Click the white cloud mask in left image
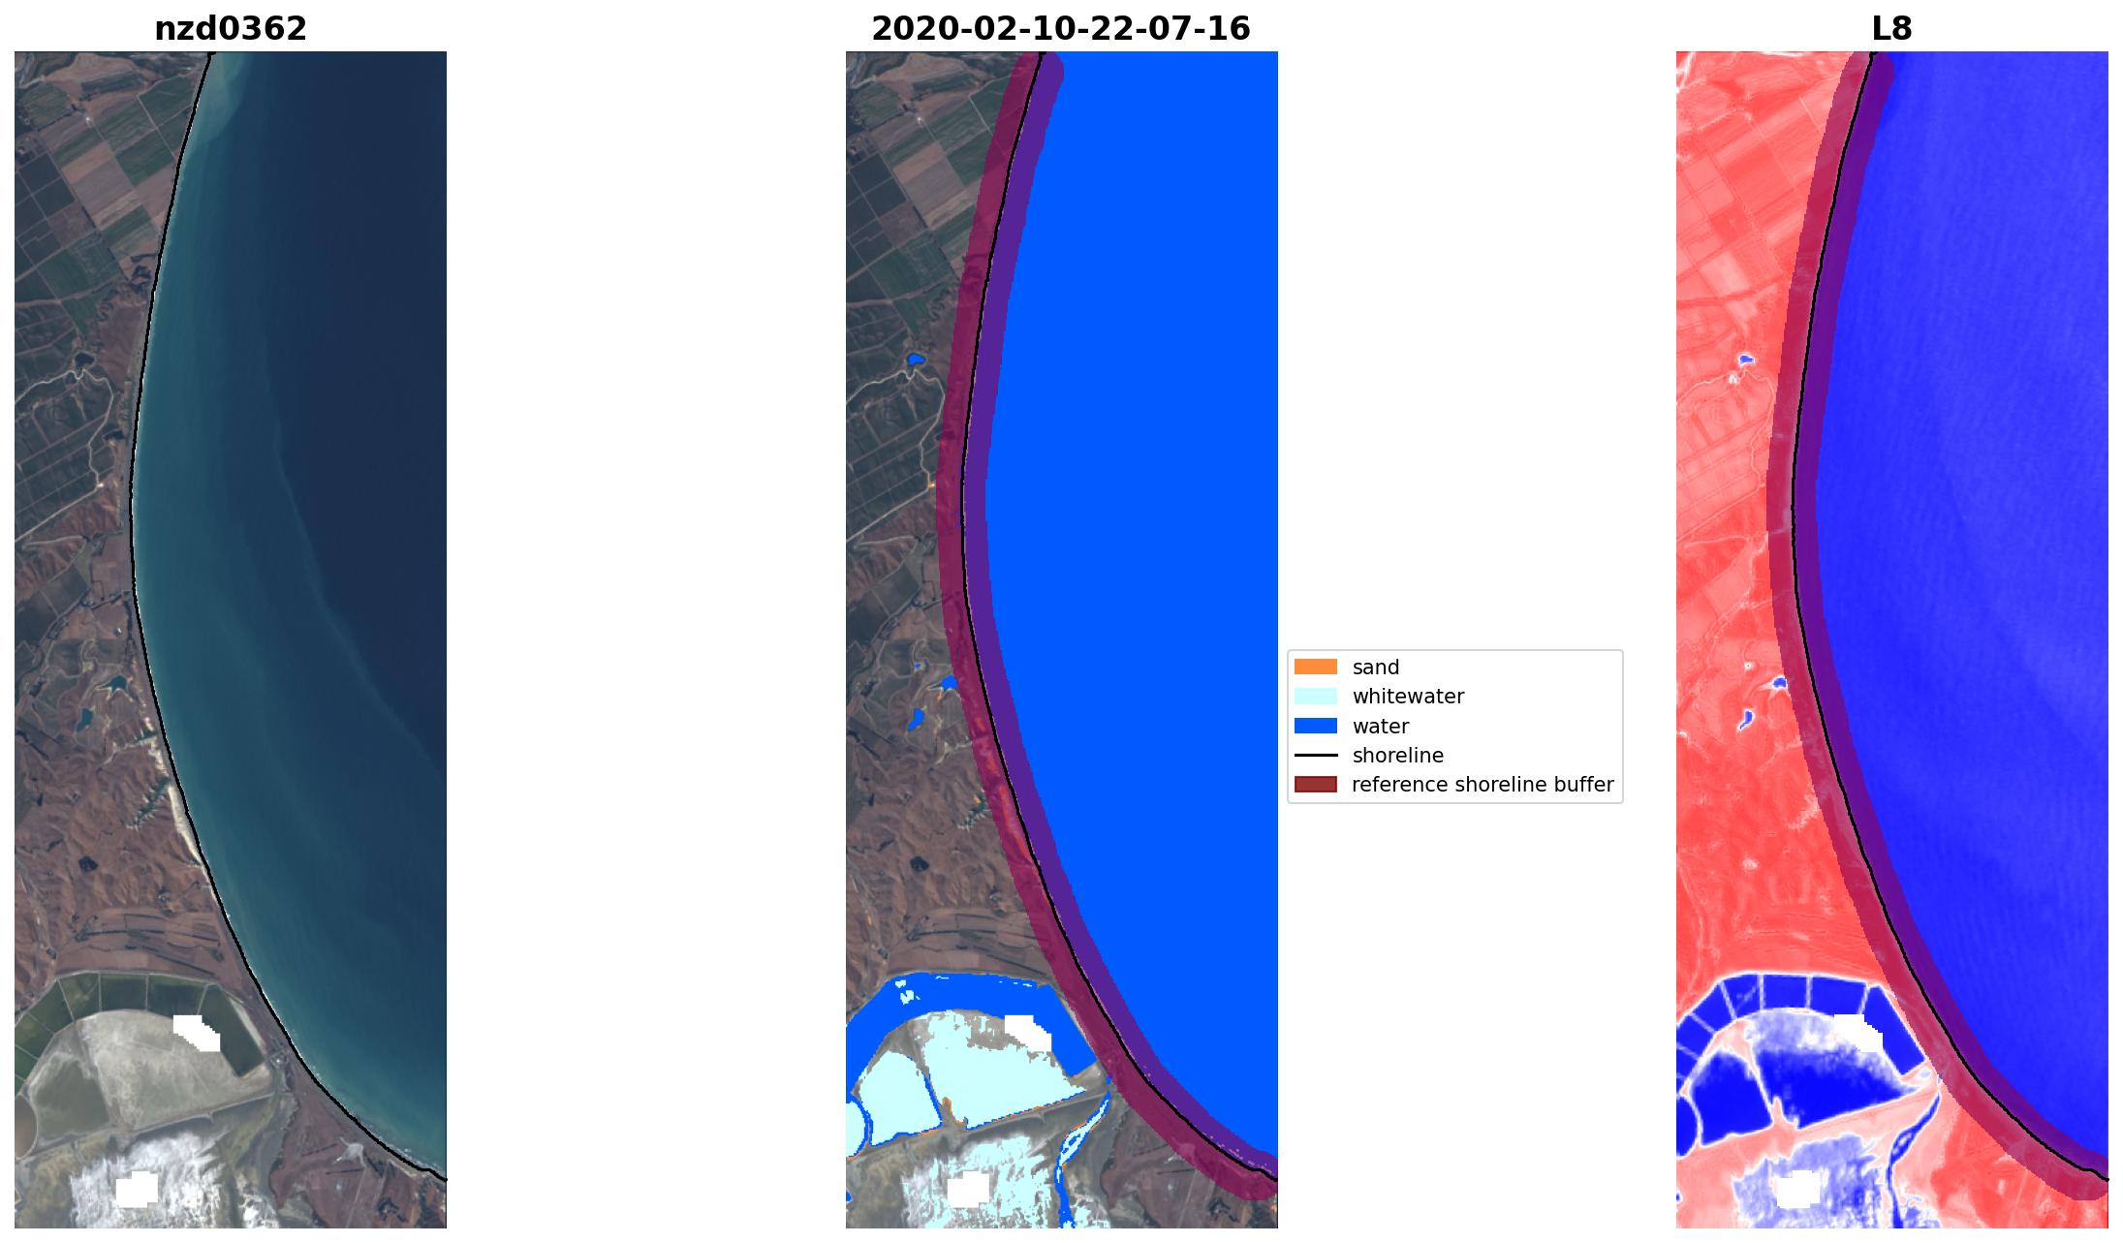The image size is (2123, 1243). (197, 1032)
